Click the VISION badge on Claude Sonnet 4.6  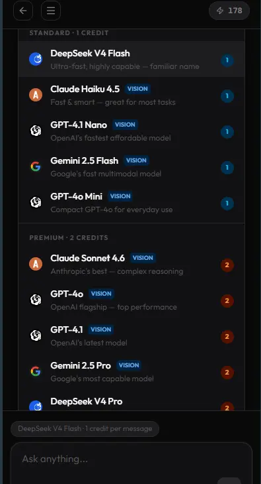pyautogui.click(x=143, y=258)
